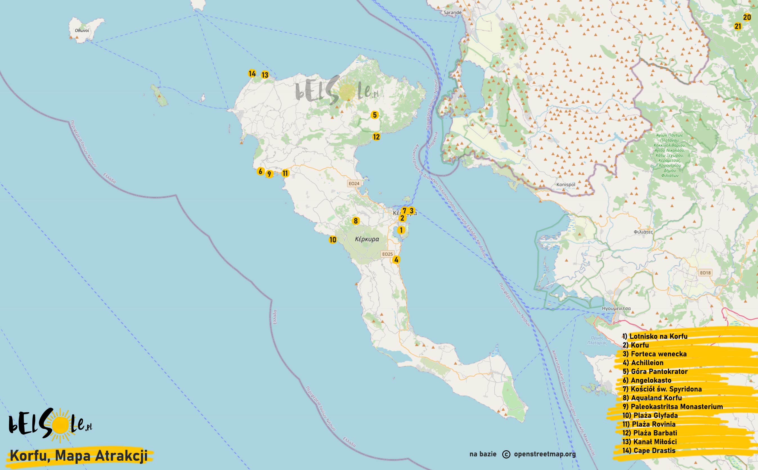Click the 'Korfu, Mapa Atrakcji' title

click(x=79, y=456)
